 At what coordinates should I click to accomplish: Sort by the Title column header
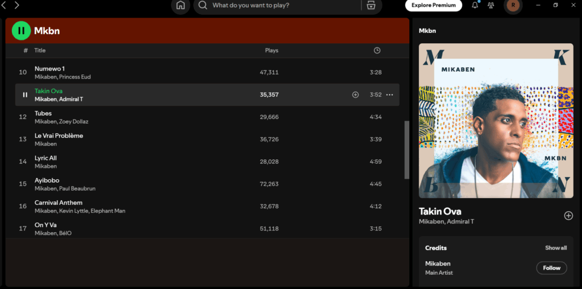coord(40,50)
